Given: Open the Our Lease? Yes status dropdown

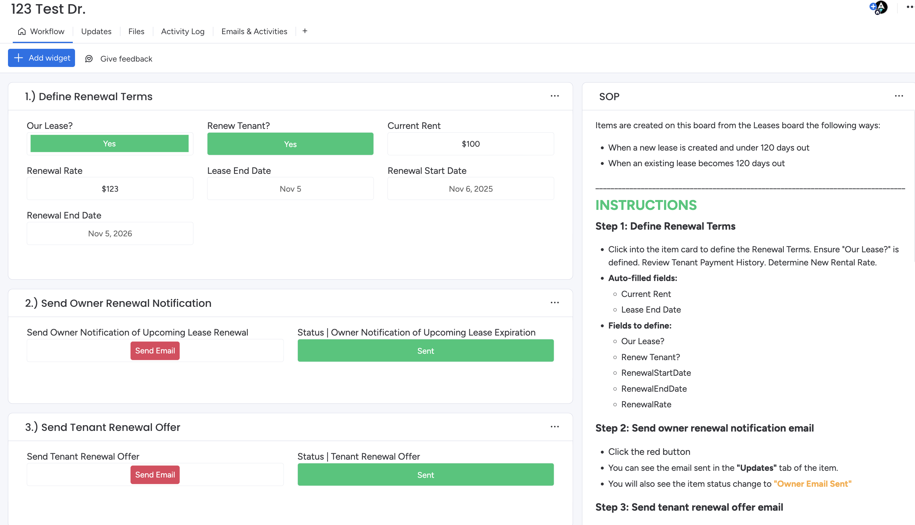Looking at the screenshot, I should click(x=109, y=144).
